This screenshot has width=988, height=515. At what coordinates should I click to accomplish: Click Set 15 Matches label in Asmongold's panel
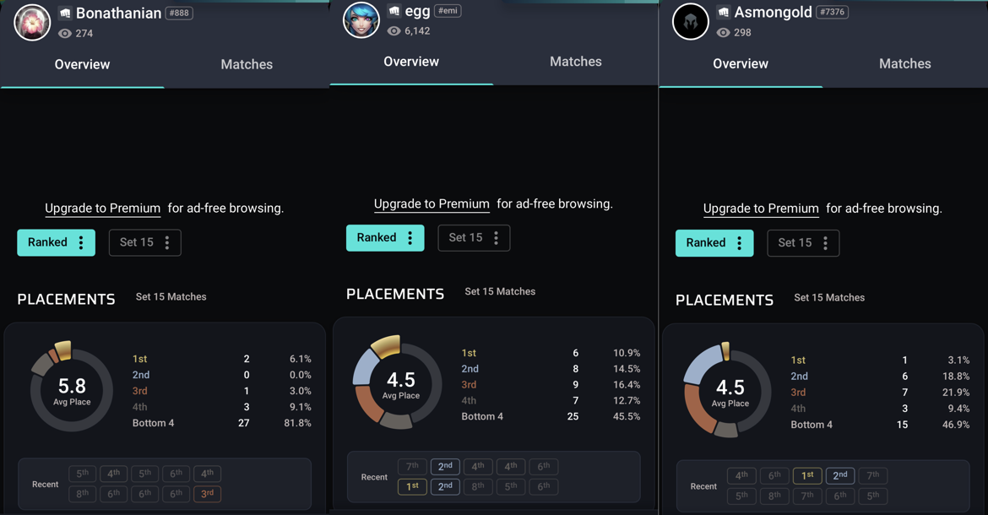829,298
